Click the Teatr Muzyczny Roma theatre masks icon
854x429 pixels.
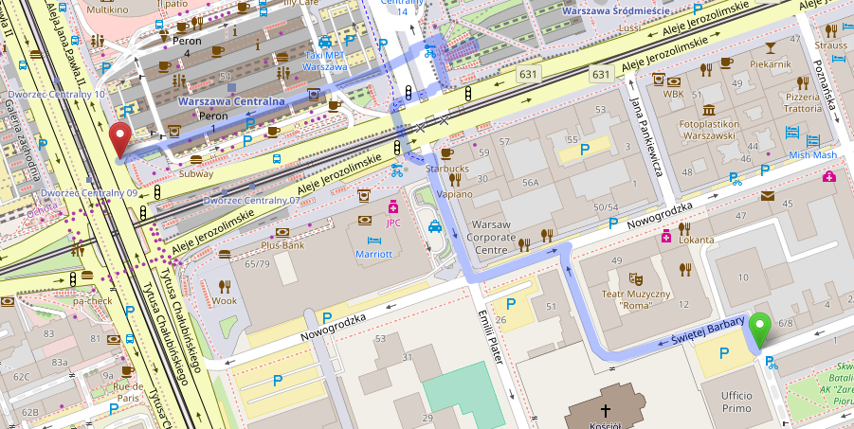[635, 280]
